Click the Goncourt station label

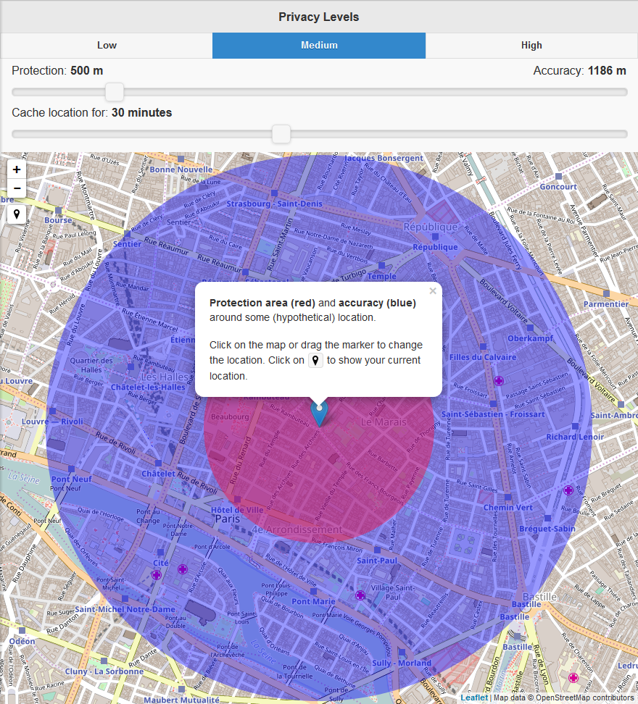coord(558,187)
